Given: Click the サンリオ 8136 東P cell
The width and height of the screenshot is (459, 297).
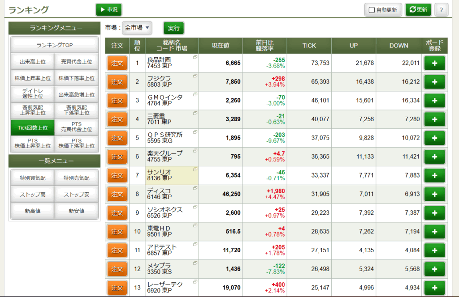Looking at the screenshot, I should tap(172, 175).
